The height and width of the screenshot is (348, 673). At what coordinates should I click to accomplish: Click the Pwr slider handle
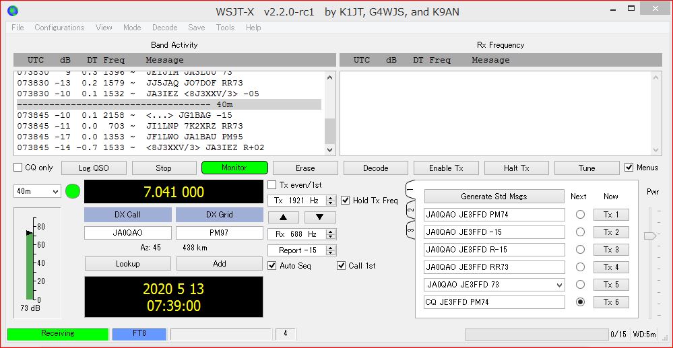(649, 236)
